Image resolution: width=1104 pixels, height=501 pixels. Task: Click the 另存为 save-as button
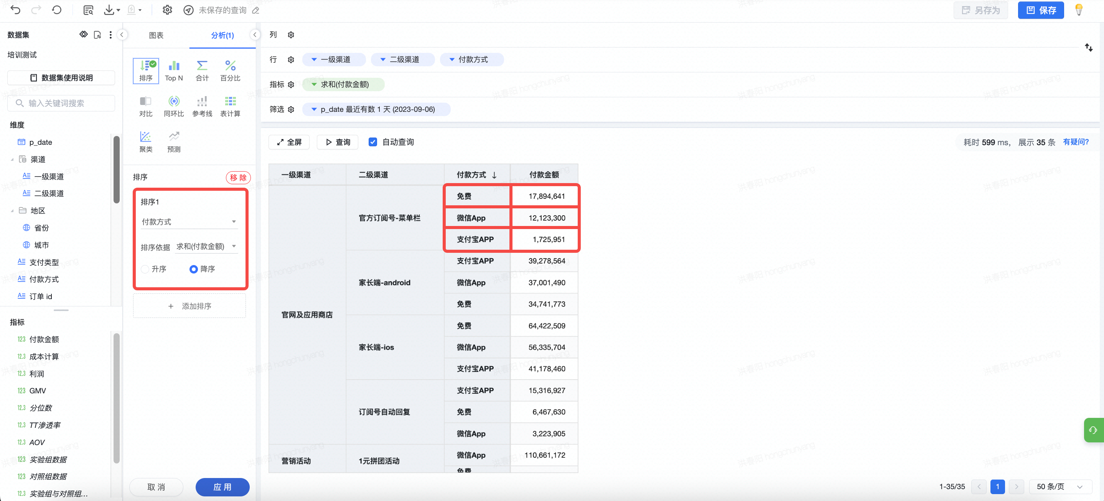(x=980, y=10)
